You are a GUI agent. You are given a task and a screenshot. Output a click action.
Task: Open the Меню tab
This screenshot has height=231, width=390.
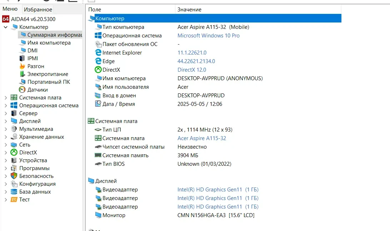(x=10, y=9)
